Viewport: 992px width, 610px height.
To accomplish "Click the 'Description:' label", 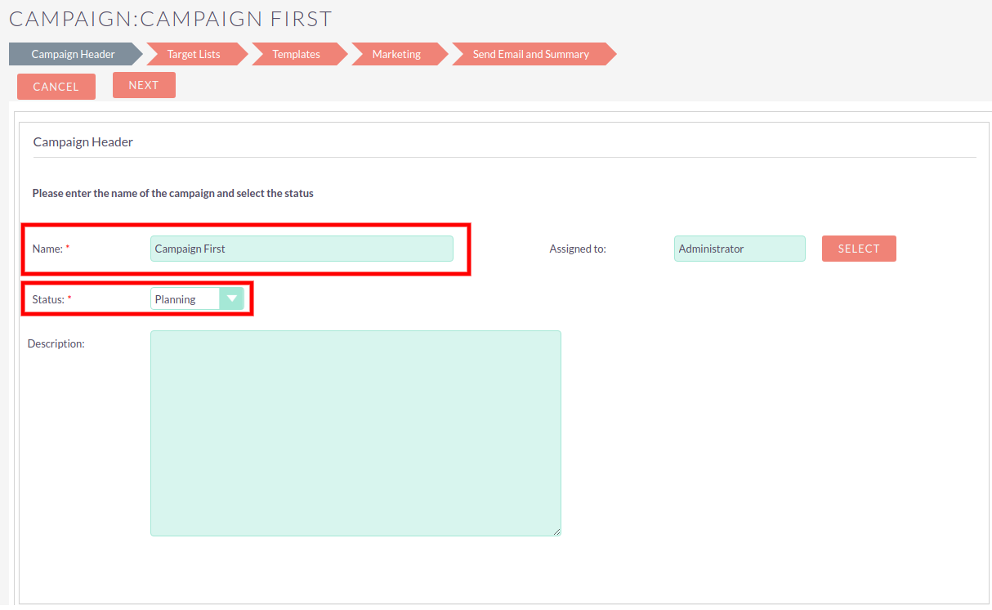I will click(56, 343).
